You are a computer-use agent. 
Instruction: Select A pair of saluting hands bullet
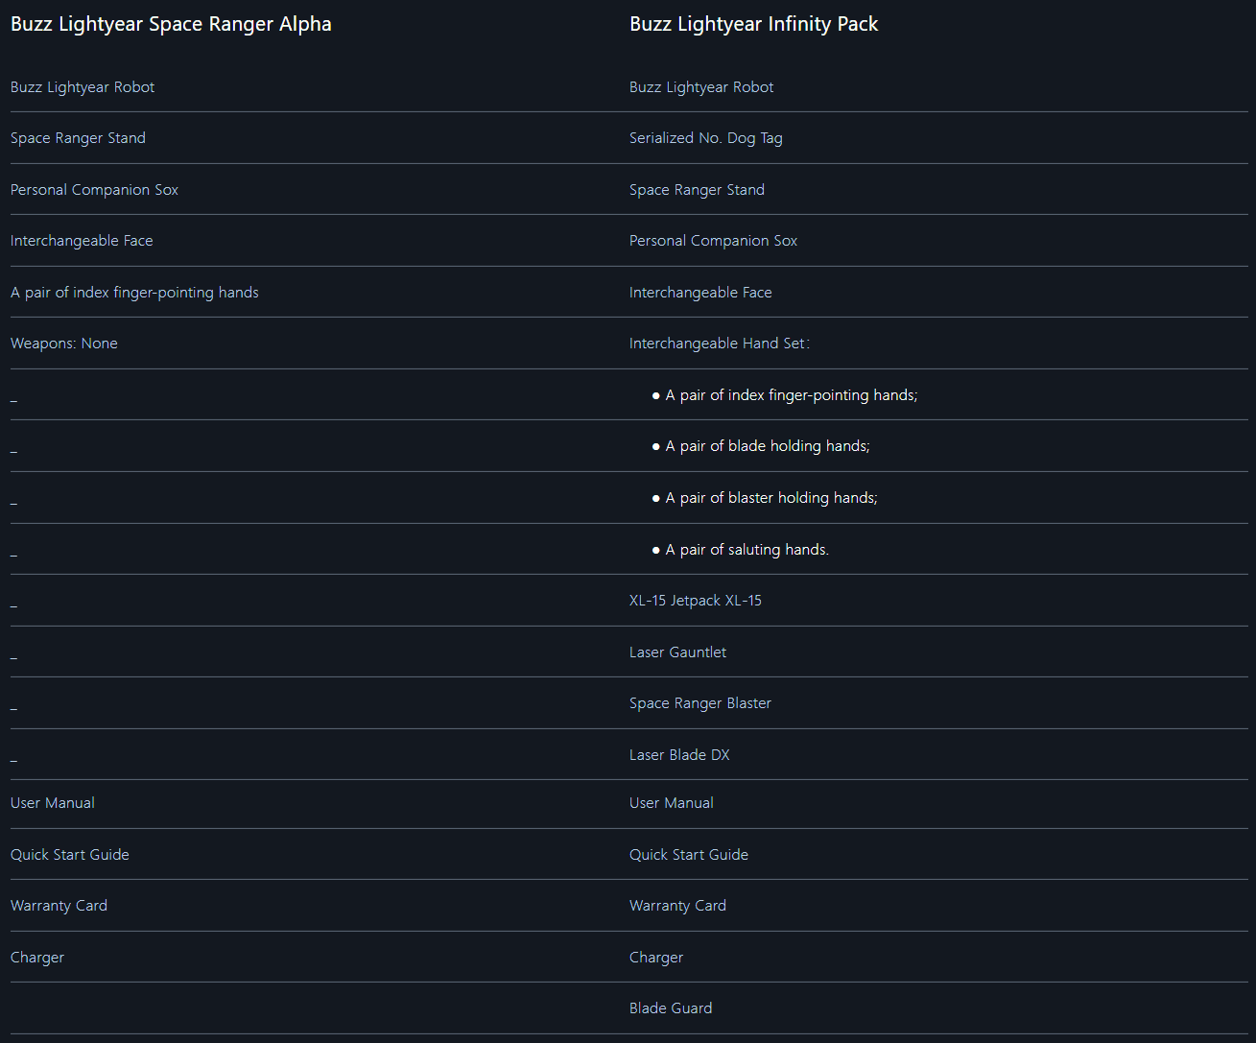(x=746, y=550)
